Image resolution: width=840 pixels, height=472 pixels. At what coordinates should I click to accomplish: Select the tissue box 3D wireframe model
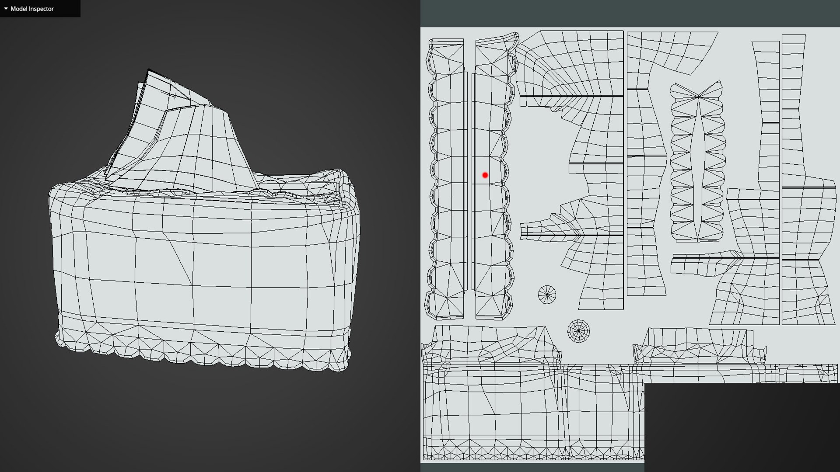204,221
